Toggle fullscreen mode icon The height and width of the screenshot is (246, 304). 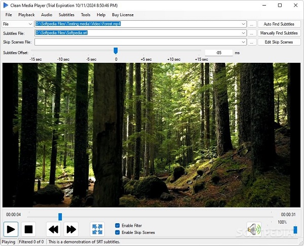[97, 229]
